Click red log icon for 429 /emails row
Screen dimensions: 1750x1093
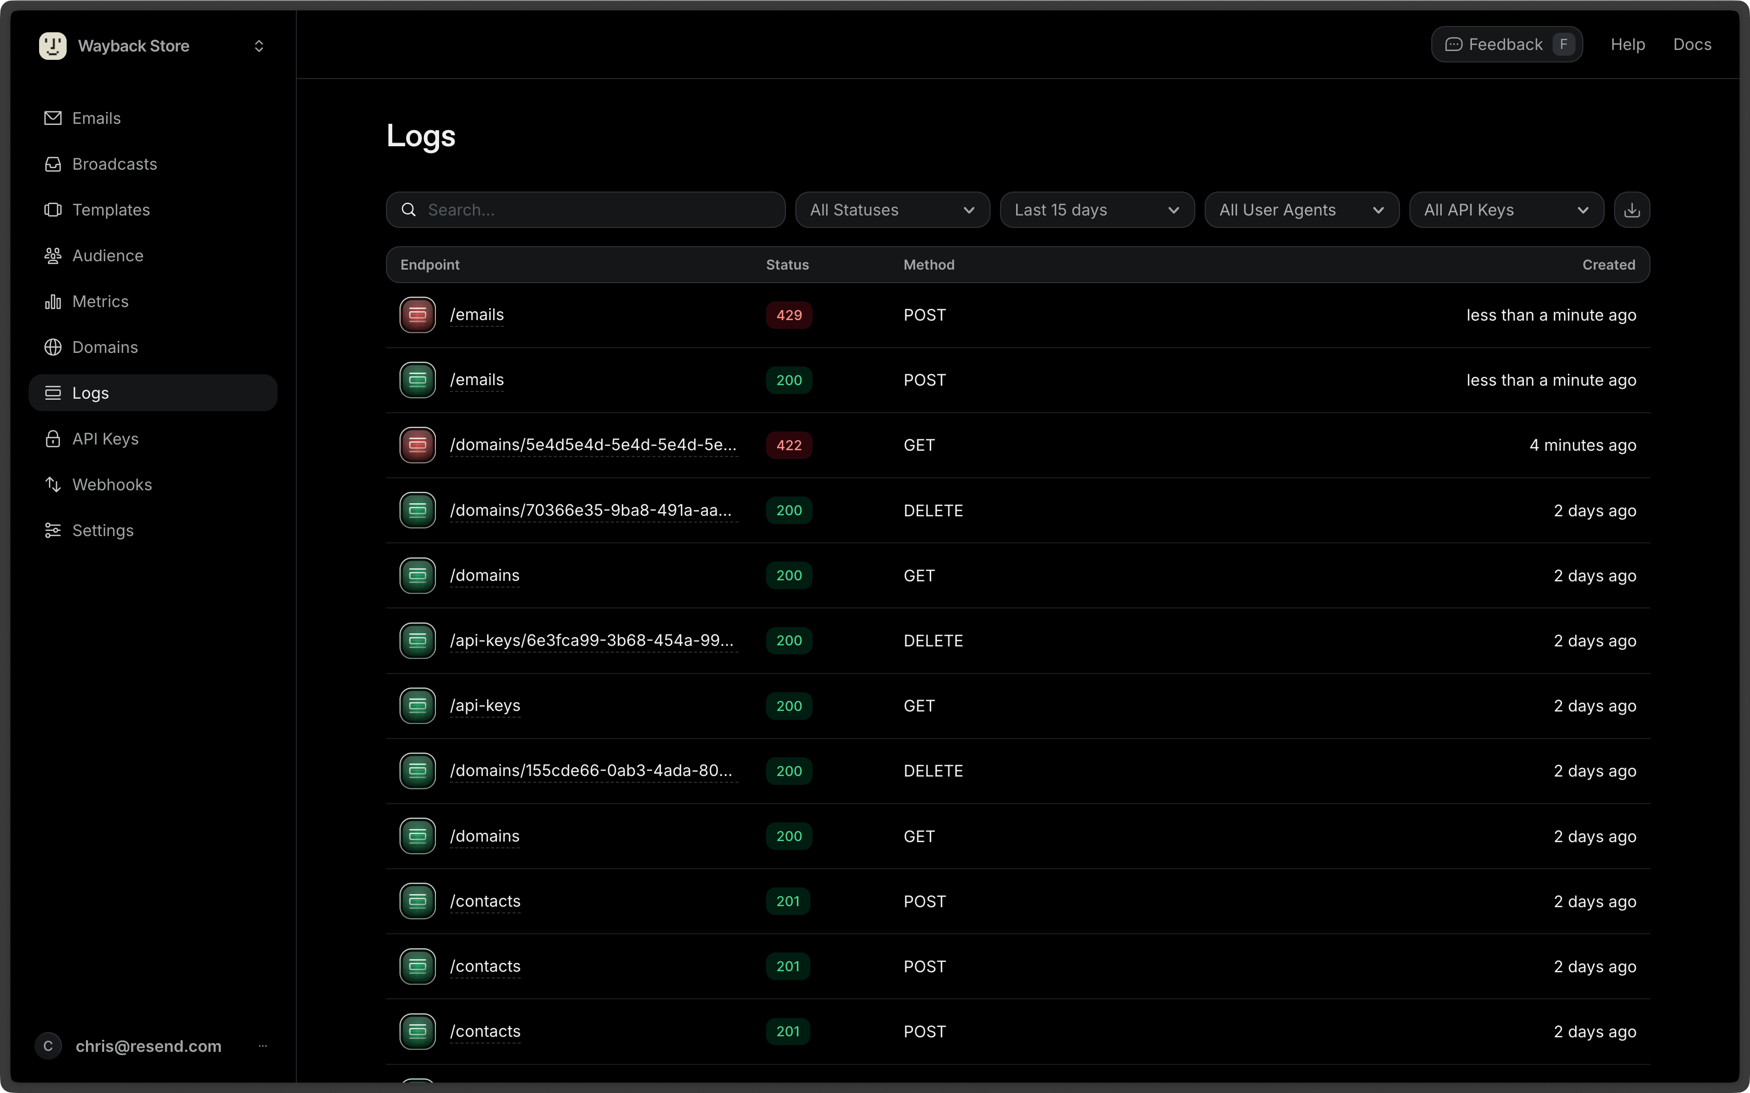click(417, 315)
